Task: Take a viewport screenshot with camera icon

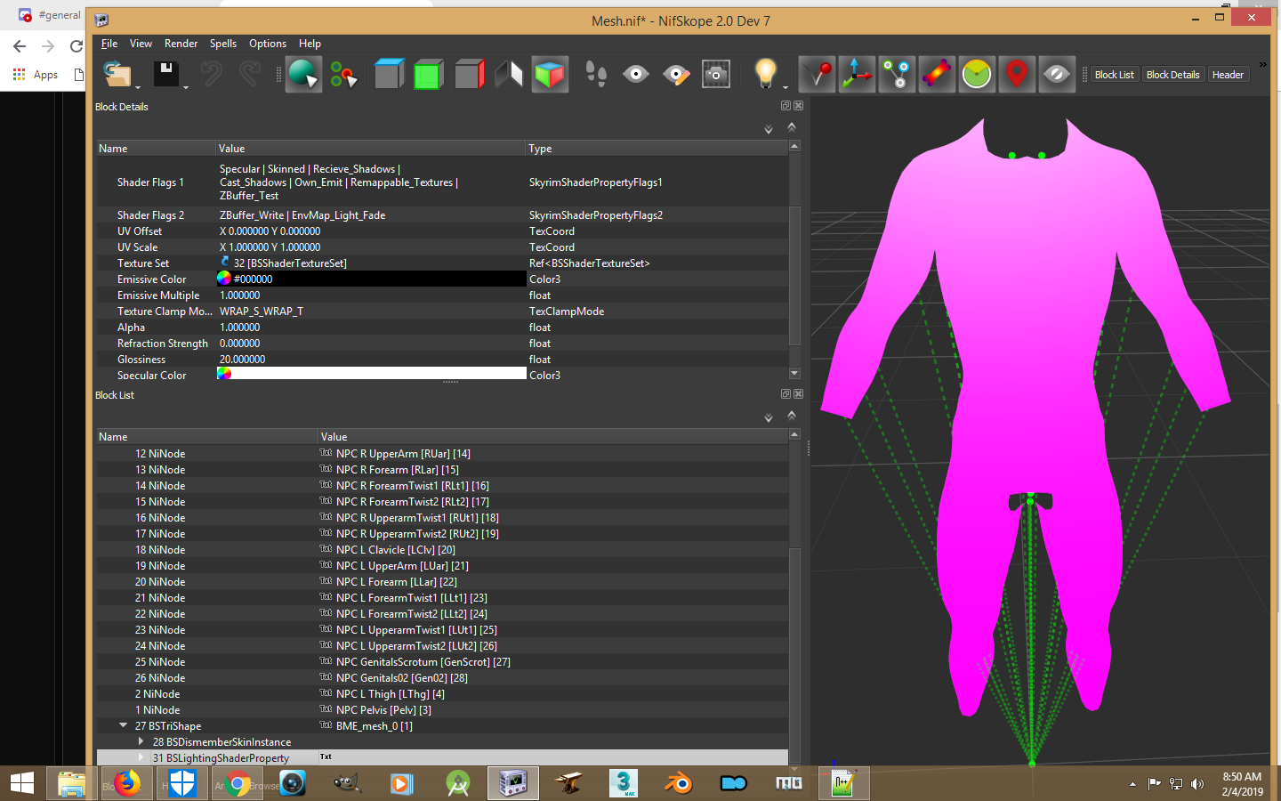Action: point(716,74)
